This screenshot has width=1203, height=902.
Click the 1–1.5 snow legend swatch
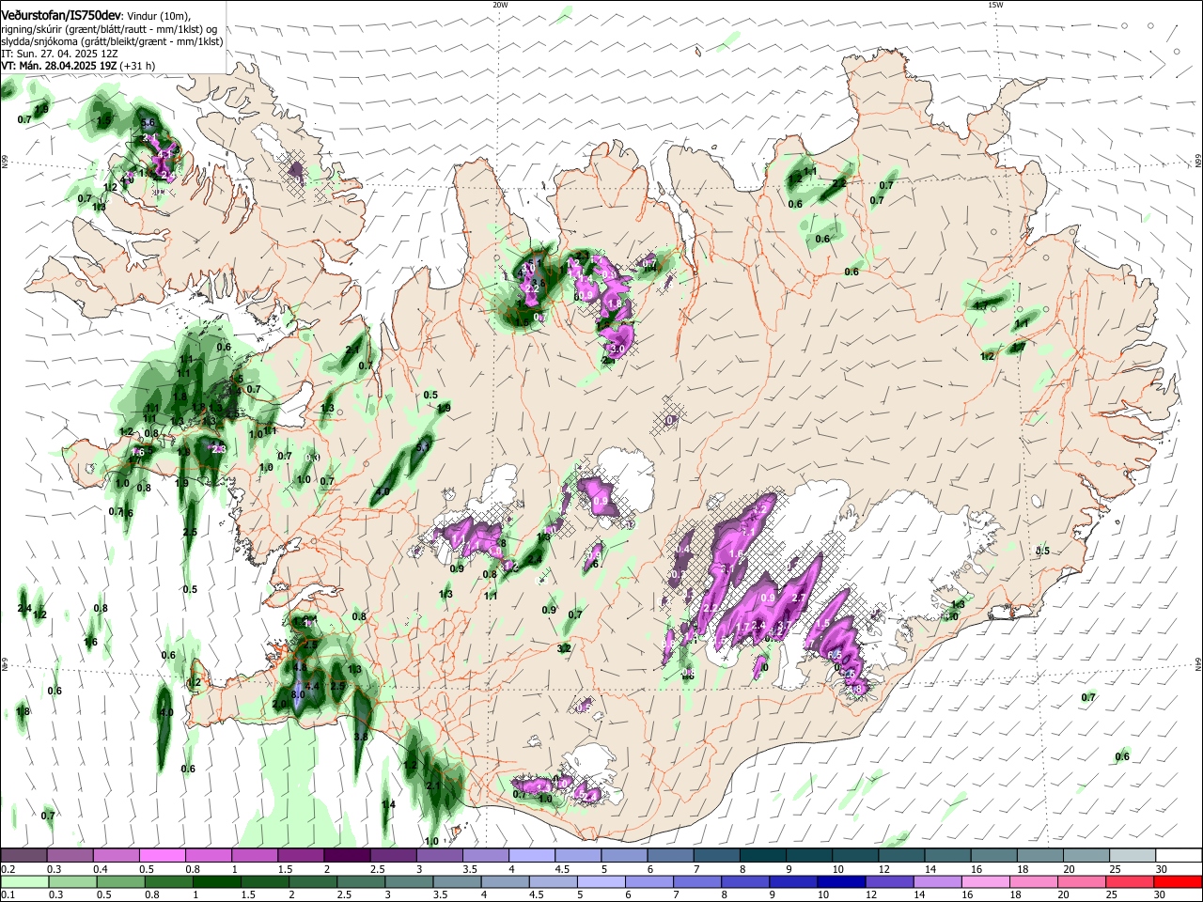pos(254,856)
